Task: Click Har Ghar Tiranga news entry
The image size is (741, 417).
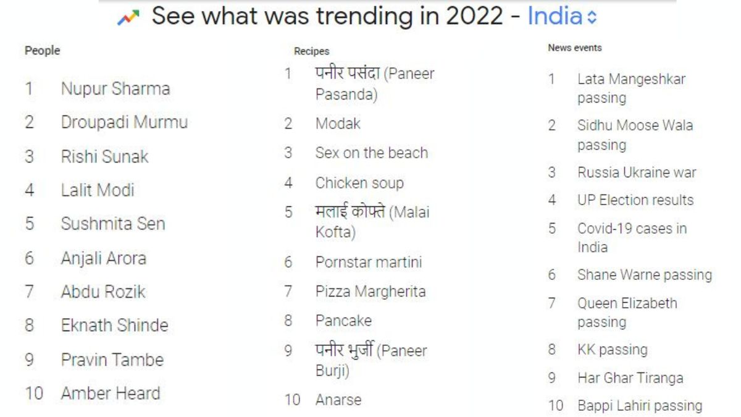Action: pos(630,378)
